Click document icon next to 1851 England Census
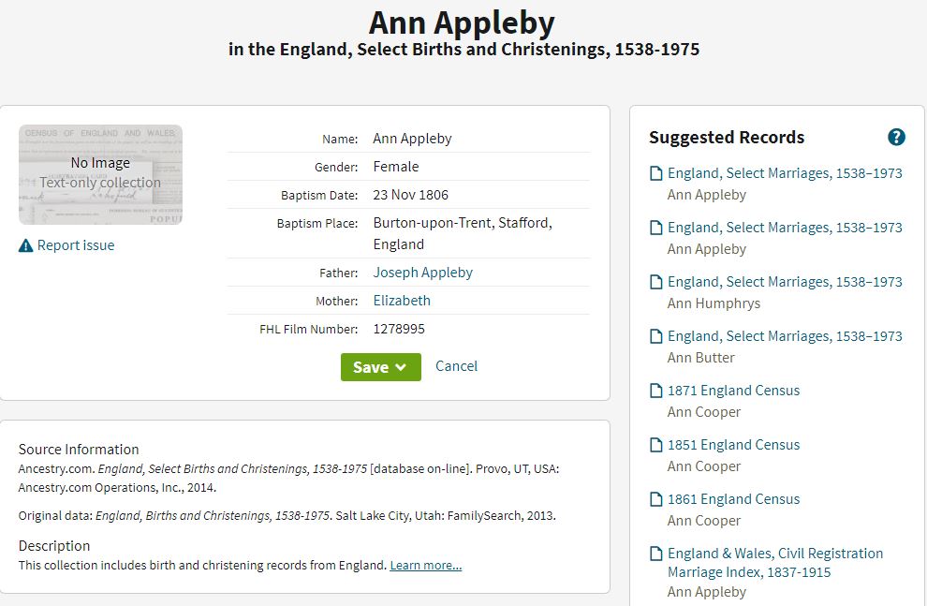 (x=655, y=445)
